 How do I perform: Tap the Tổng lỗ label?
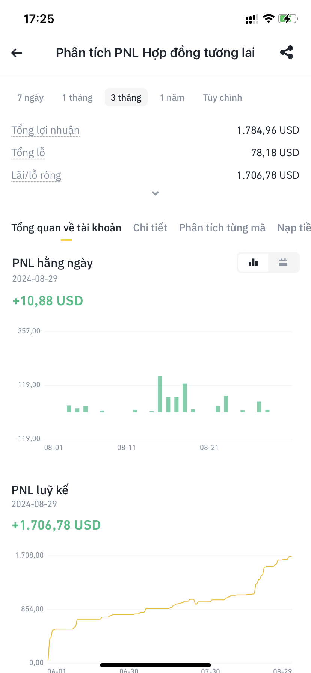point(28,153)
